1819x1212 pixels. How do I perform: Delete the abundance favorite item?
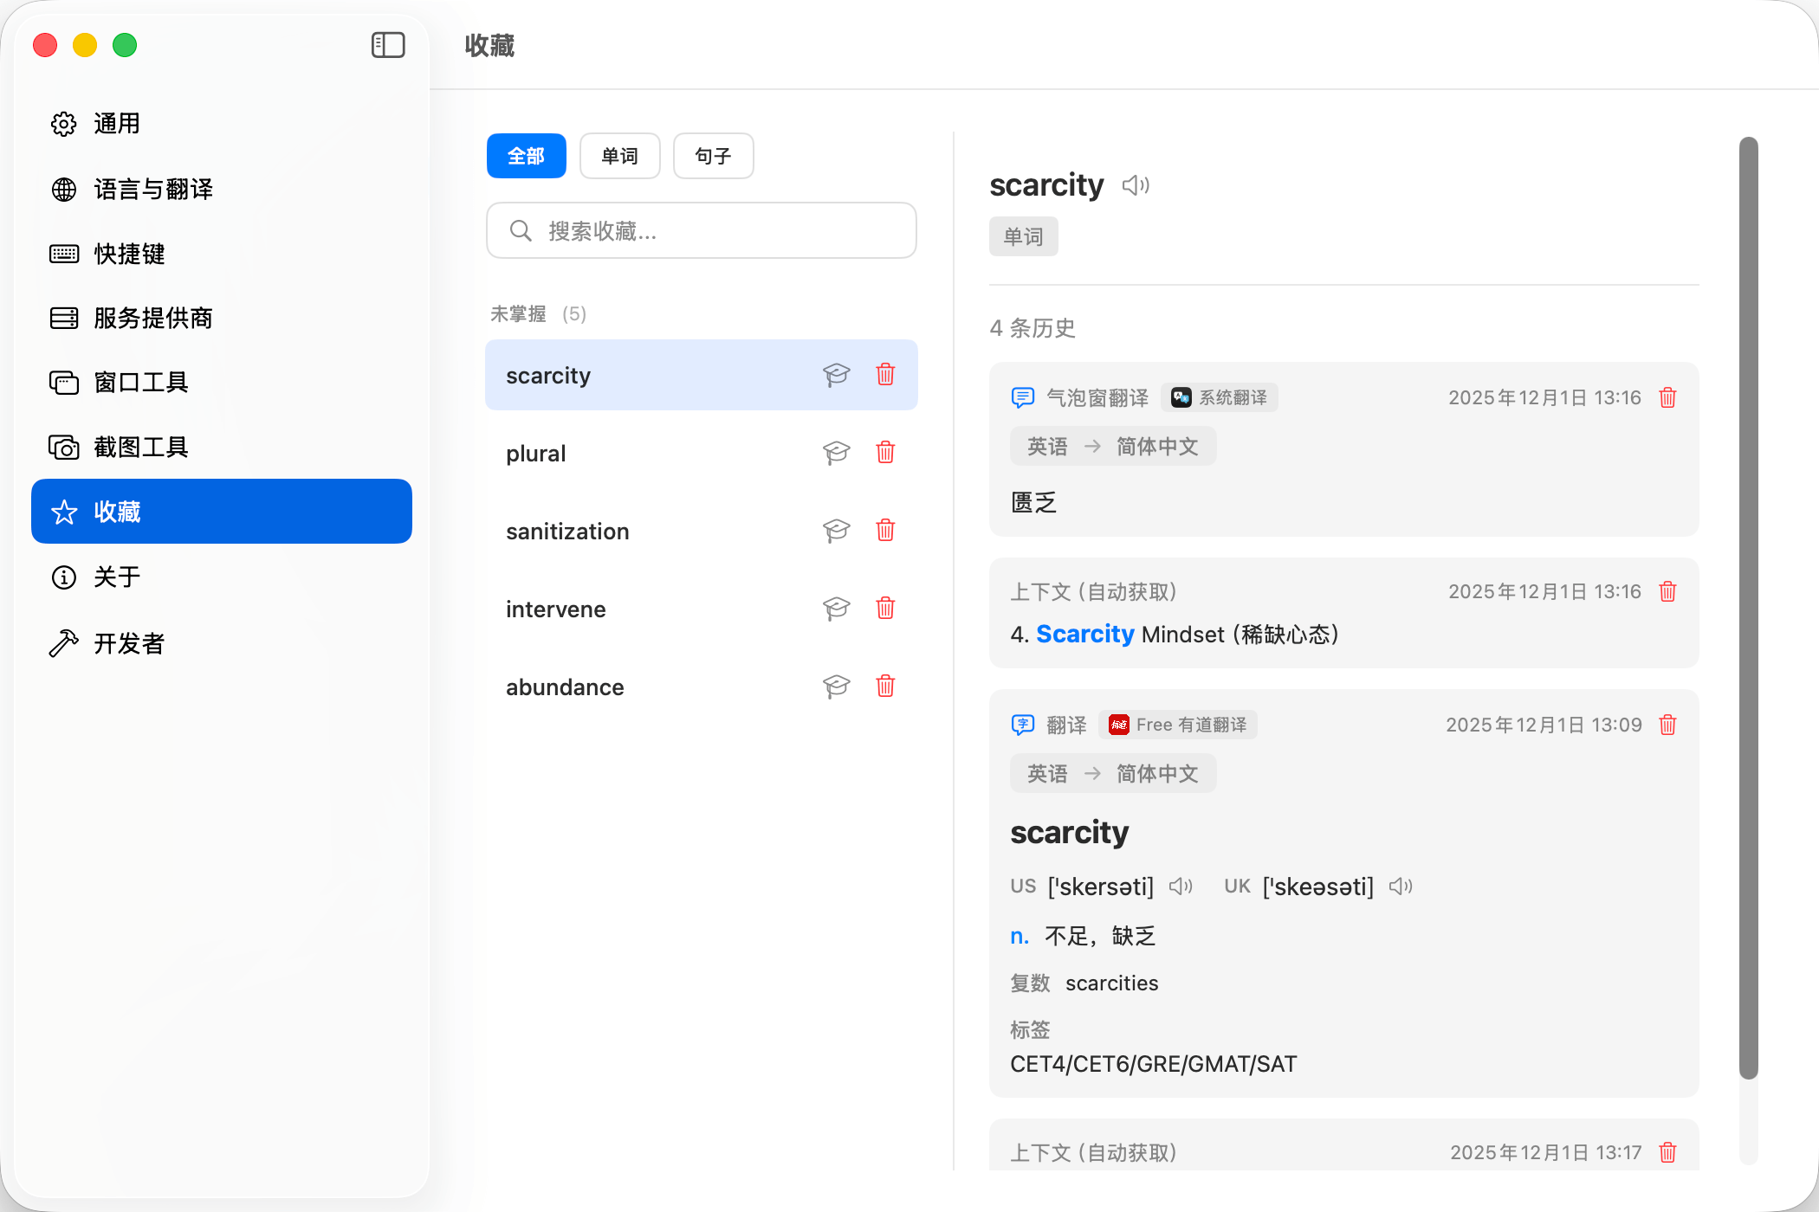[885, 687]
